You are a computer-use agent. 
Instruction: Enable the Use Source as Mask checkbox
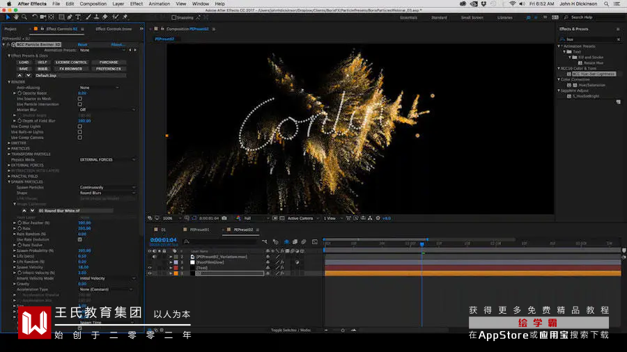point(80,99)
